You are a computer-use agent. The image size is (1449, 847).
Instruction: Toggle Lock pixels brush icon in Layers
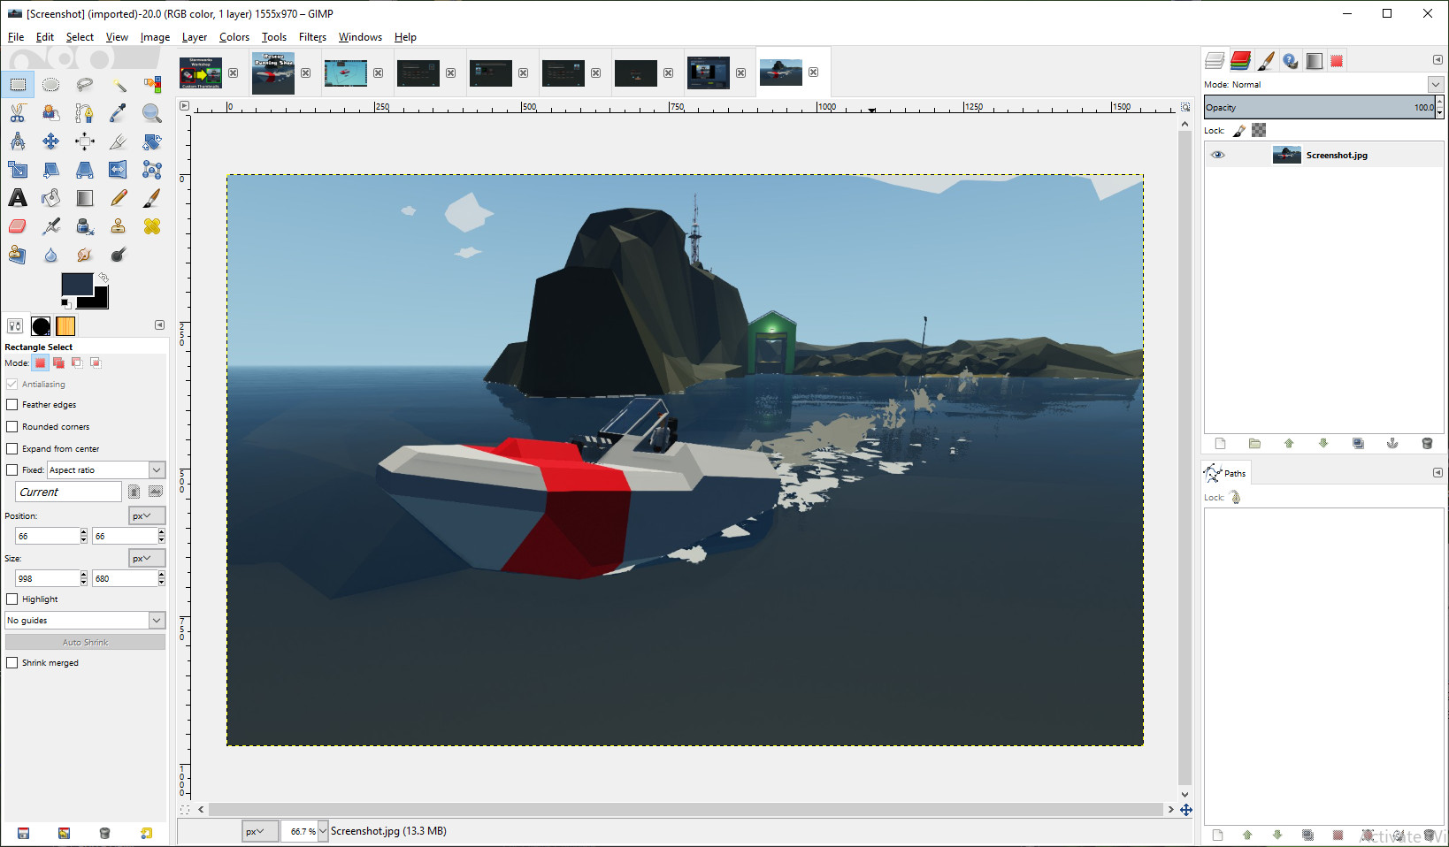tap(1240, 130)
